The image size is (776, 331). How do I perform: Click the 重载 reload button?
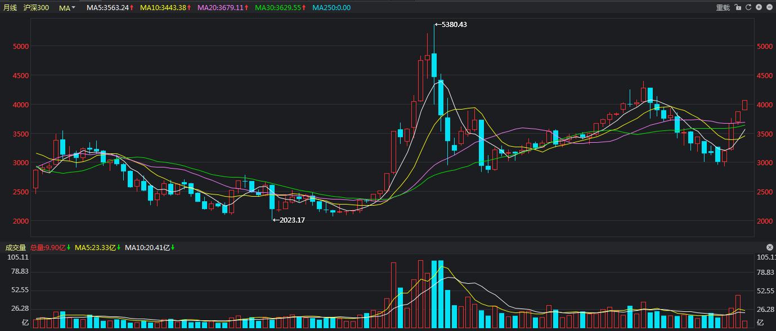point(723,7)
